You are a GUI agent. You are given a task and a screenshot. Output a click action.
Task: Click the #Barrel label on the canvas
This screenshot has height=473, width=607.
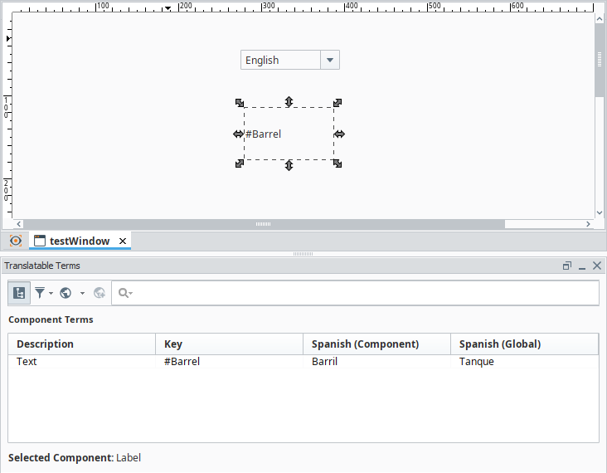pos(264,134)
